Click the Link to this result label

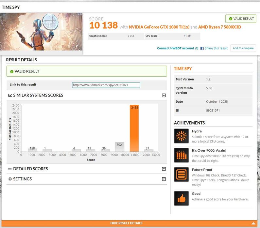(x=23, y=84)
